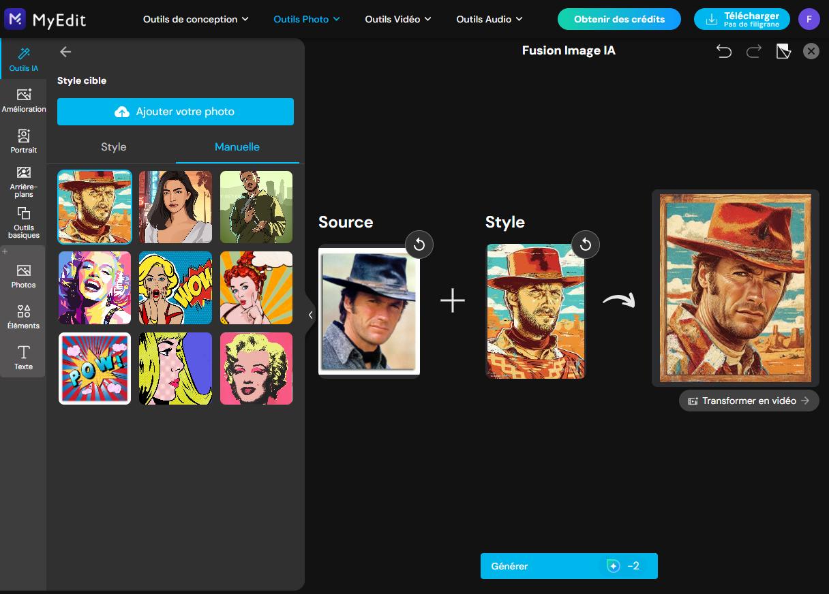Image resolution: width=829 pixels, height=594 pixels.
Task: Reset the Style image with rotate icon
Action: 586,244
